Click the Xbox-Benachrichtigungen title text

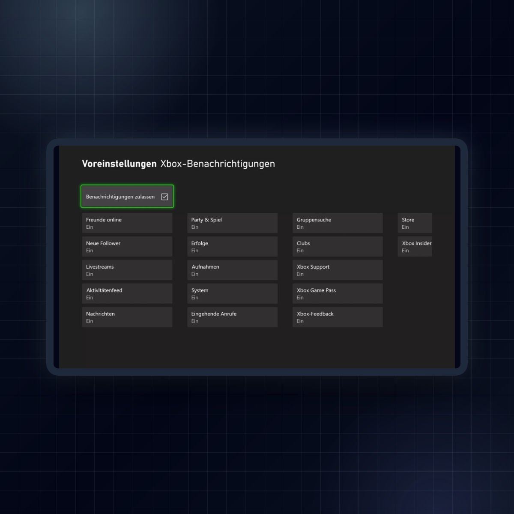click(x=218, y=164)
